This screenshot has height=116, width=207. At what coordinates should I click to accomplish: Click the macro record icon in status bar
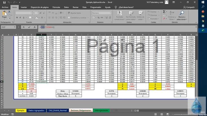tap(13, 114)
